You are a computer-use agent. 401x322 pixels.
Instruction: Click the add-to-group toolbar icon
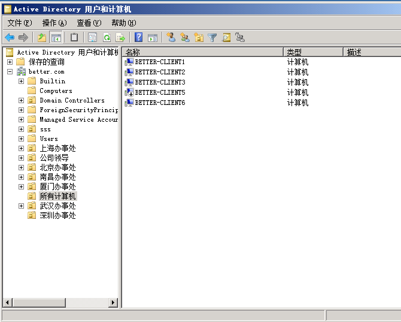click(x=240, y=37)
